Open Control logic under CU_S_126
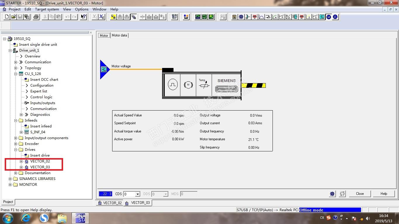 click(x=41, y=97)
